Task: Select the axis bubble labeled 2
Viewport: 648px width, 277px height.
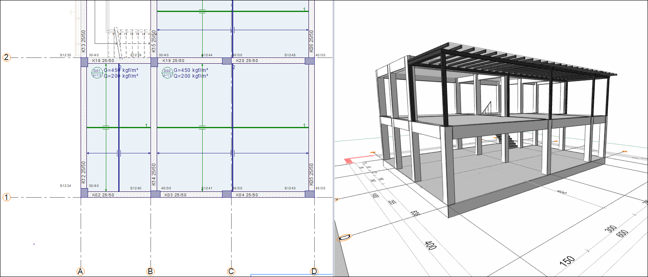Action: pyautogui.click(x=7, y=57)
